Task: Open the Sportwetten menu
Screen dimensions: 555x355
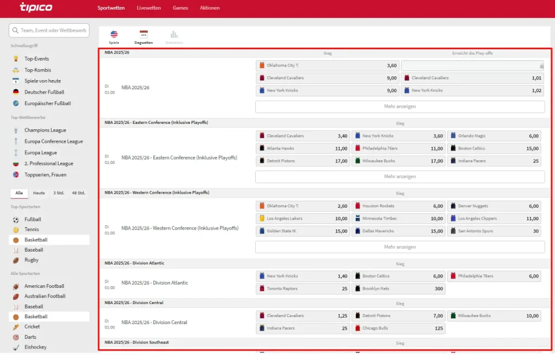Action: point(111,8)
